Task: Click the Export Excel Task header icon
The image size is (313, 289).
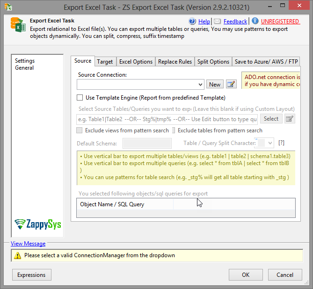Action: pyautogui.click(x=18, y=25)
